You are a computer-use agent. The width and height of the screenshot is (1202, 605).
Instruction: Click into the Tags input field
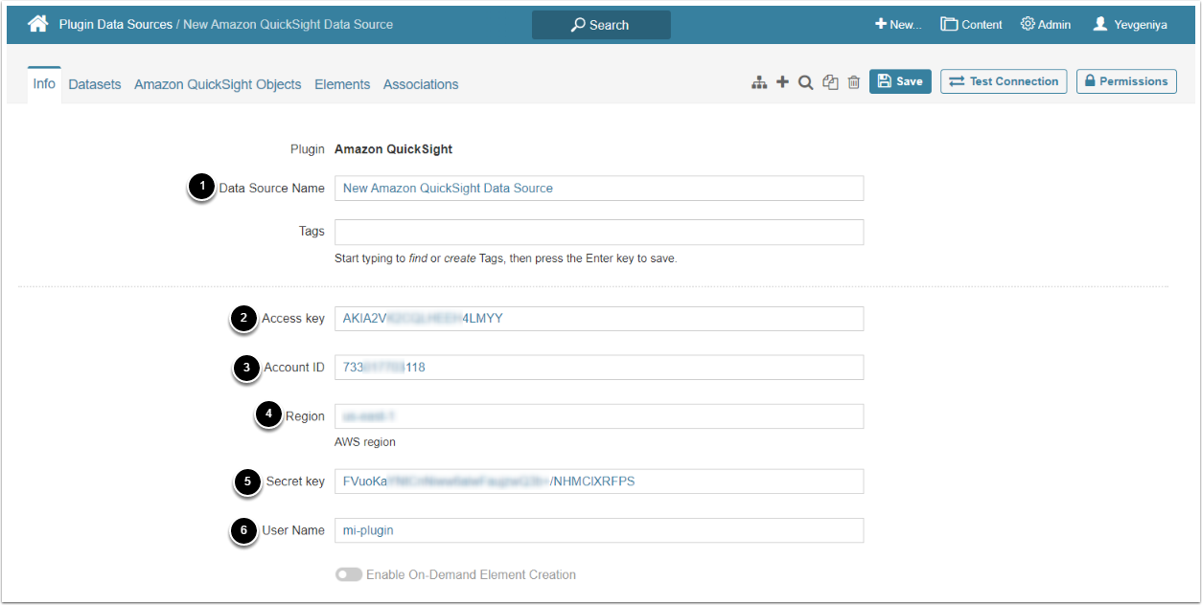click(598, 232)
